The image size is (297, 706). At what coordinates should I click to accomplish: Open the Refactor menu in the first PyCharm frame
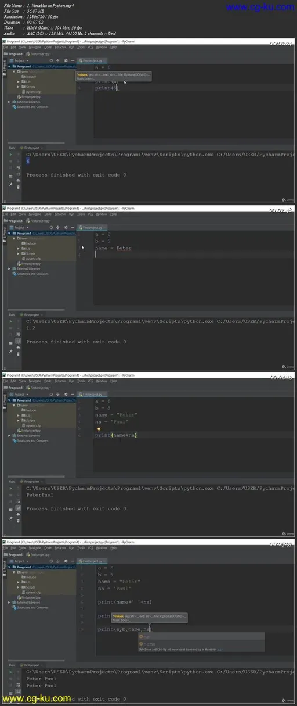60,46
